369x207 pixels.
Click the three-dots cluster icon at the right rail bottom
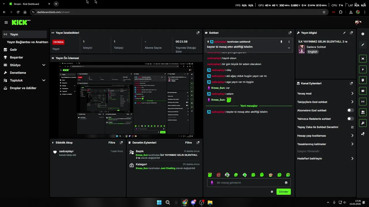(363, 134)
